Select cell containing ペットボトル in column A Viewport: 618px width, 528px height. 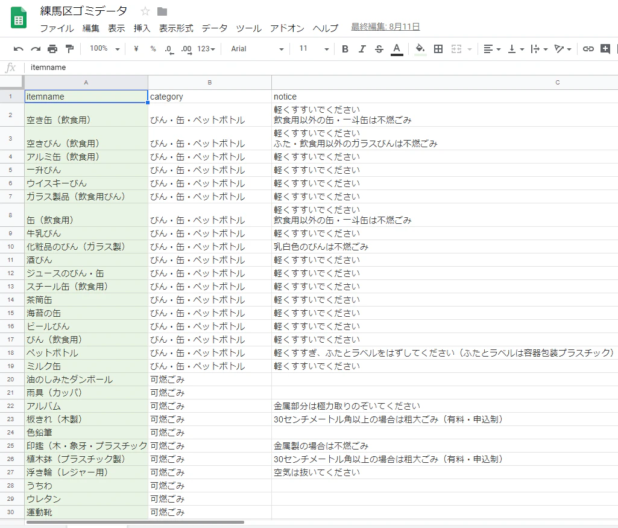coord(86,353)
